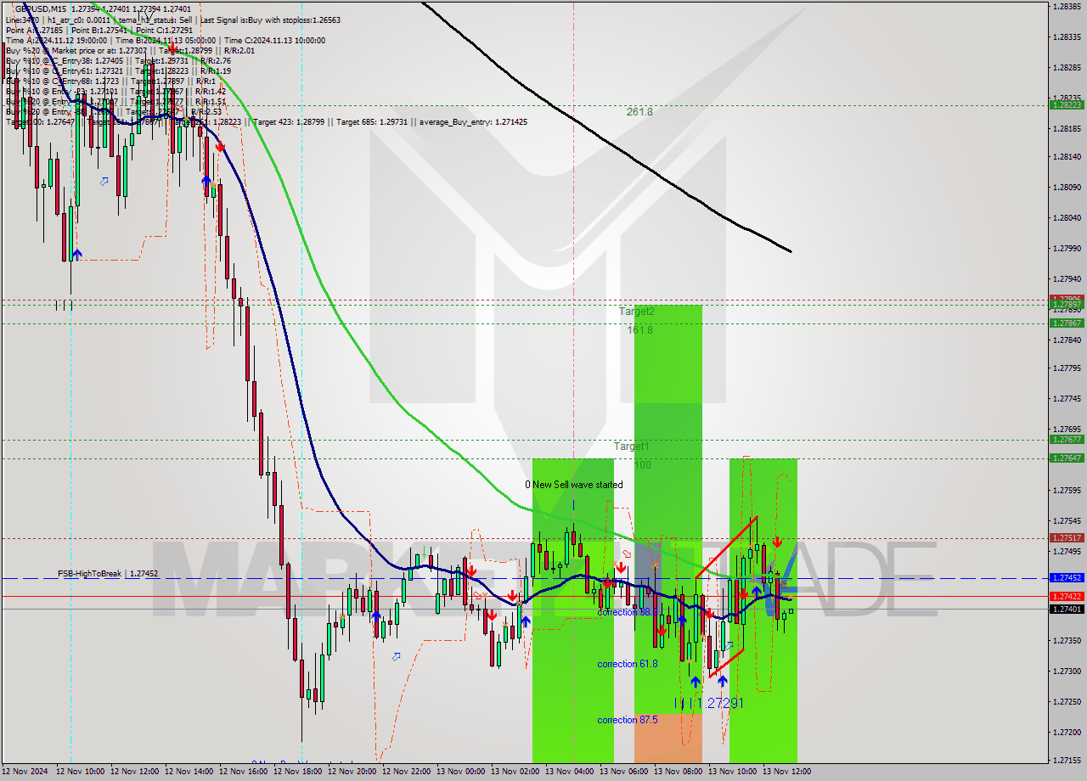The image size is (1087, 781).
Task: Select the orange 'correction 87.5' shaded box
Action: click(x=668, y=737)
